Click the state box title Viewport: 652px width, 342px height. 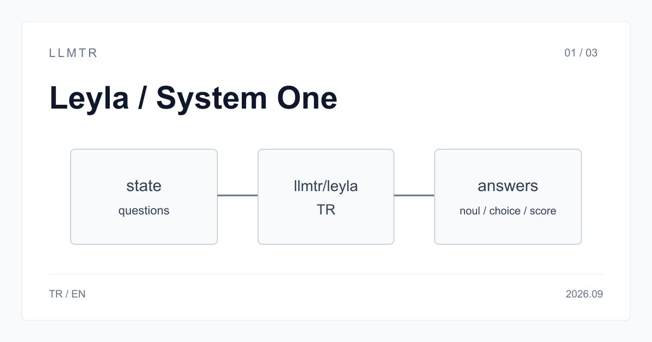point(144,186)
